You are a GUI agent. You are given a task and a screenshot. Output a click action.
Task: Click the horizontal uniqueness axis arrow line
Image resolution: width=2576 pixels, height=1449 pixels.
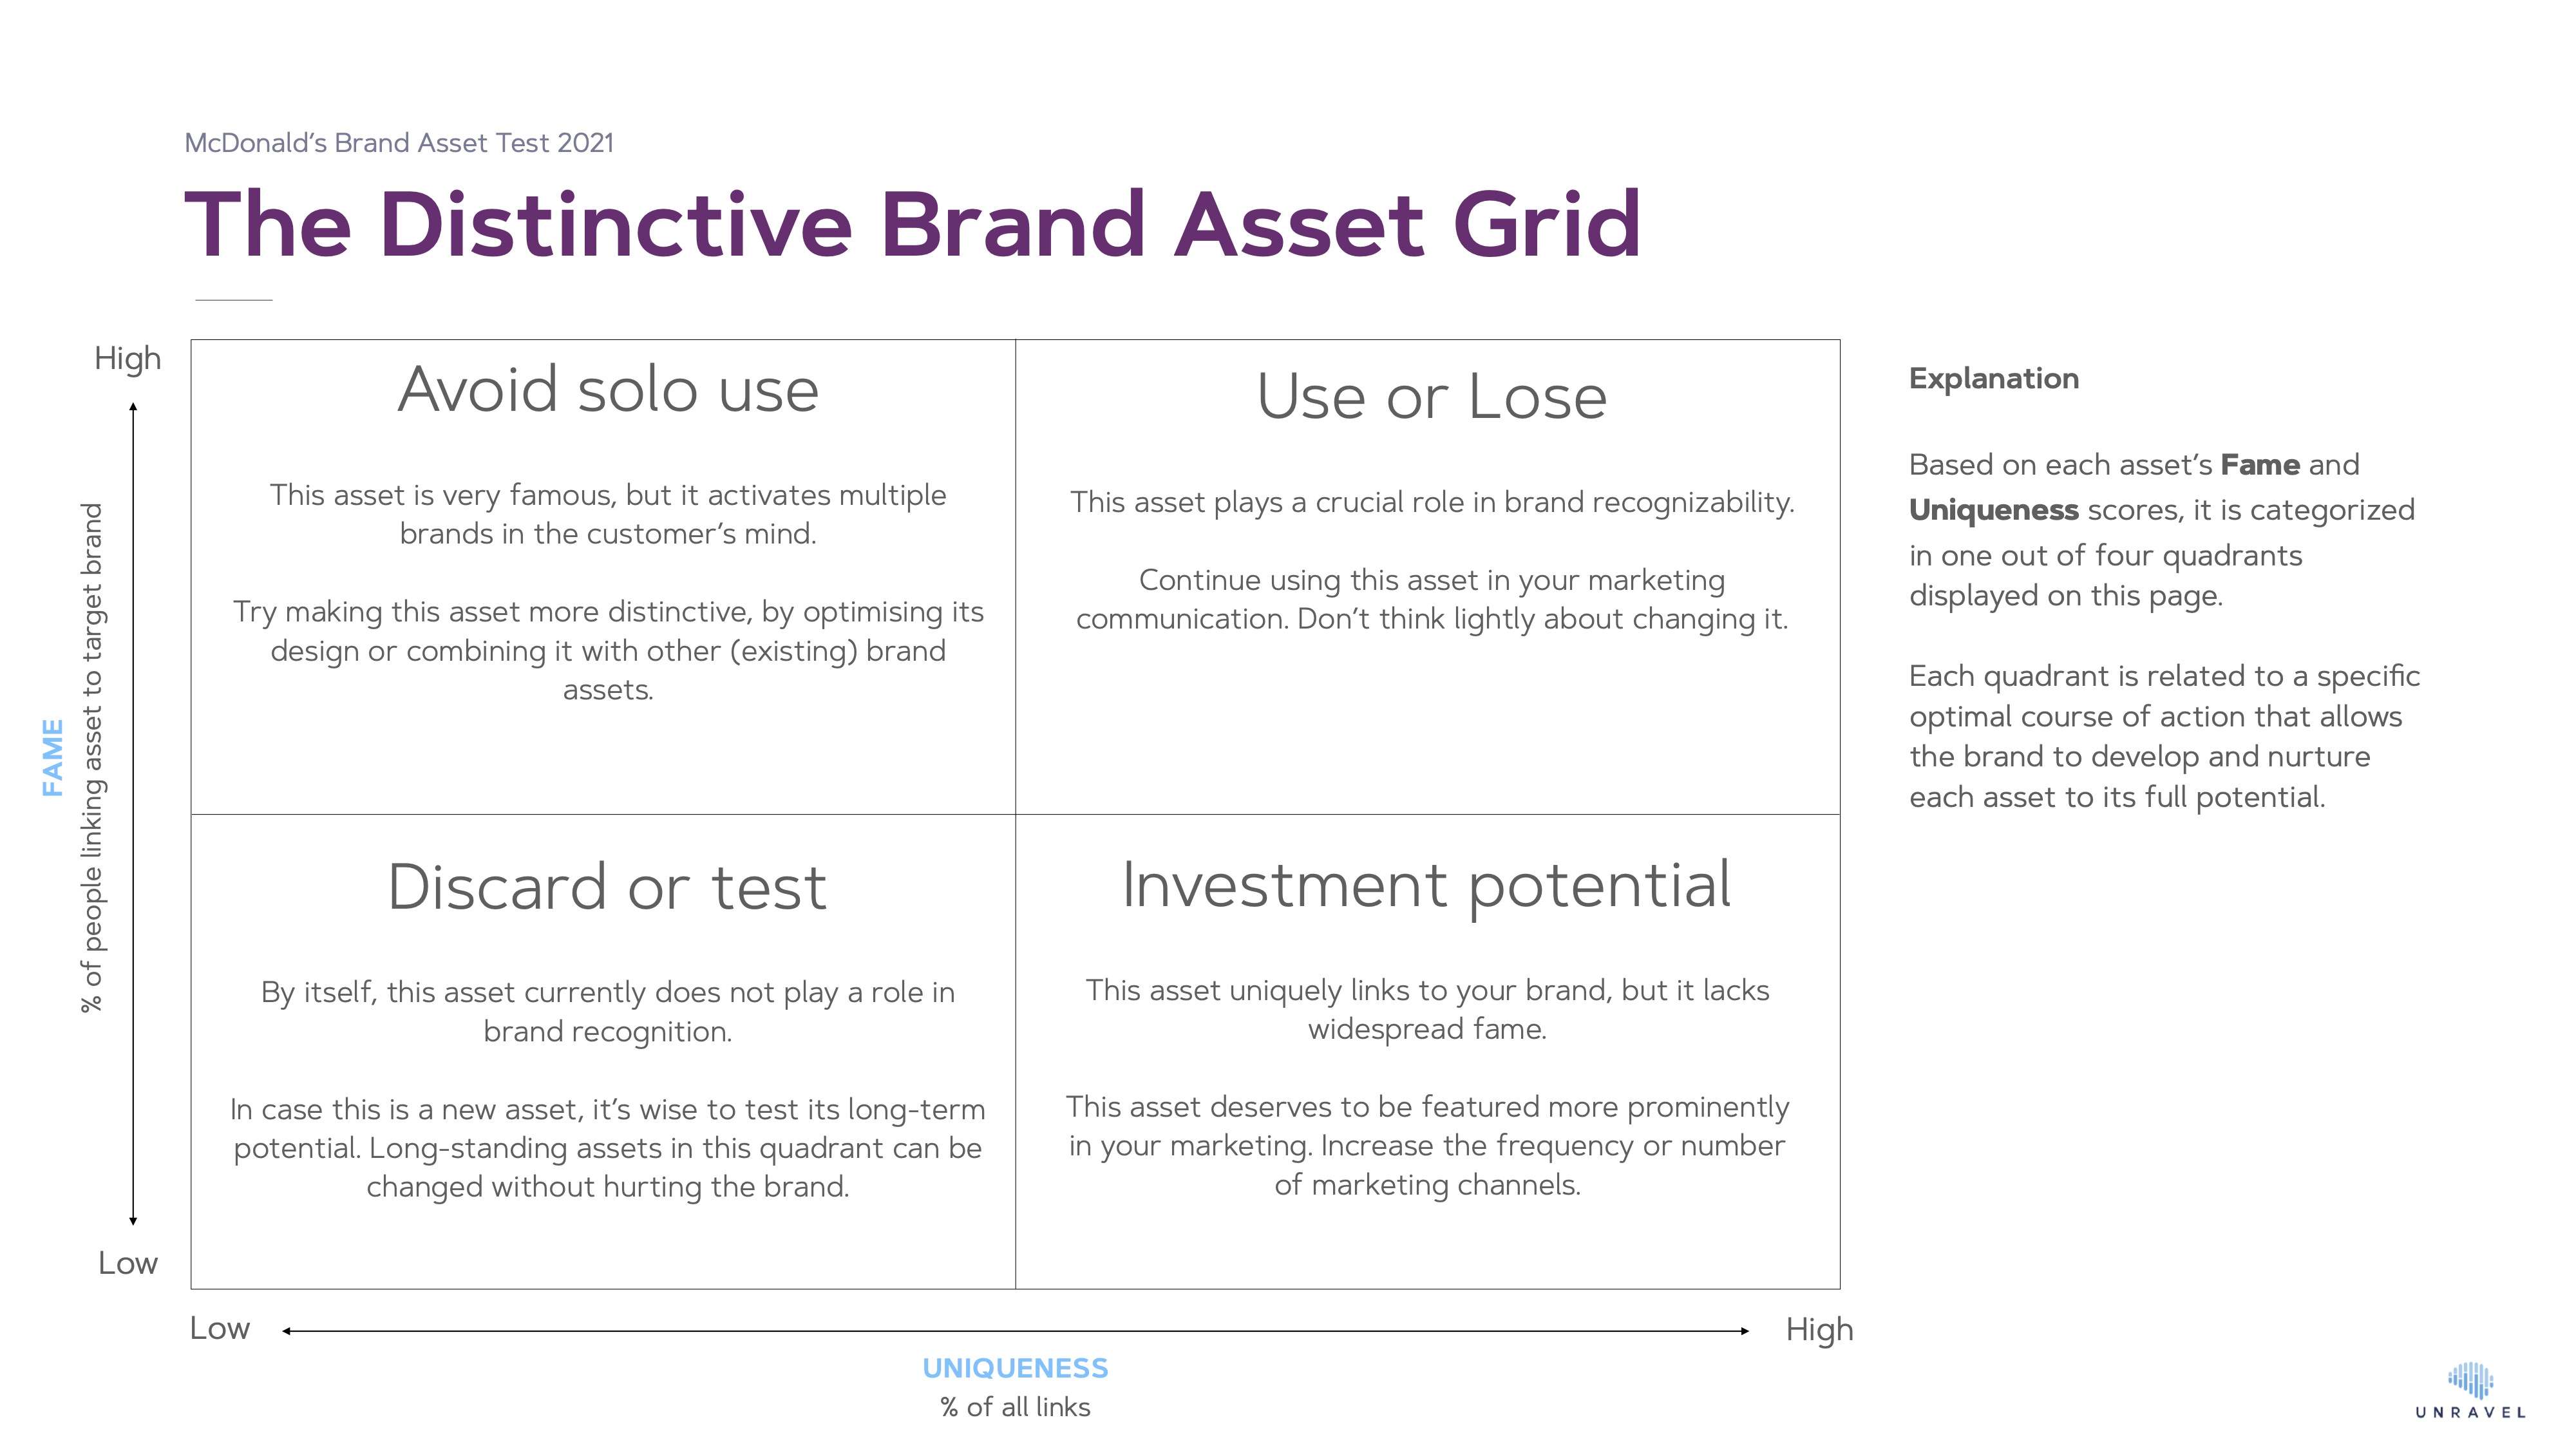click(1015, 1331)
